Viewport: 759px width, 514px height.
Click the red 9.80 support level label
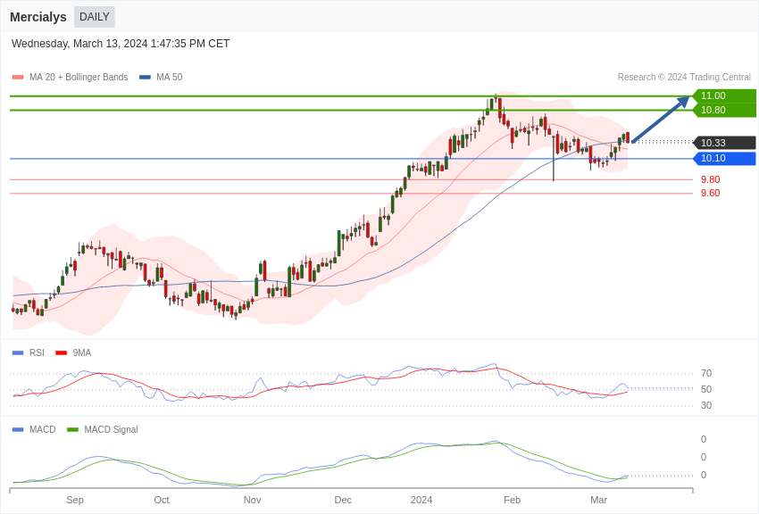click(710, 179)
